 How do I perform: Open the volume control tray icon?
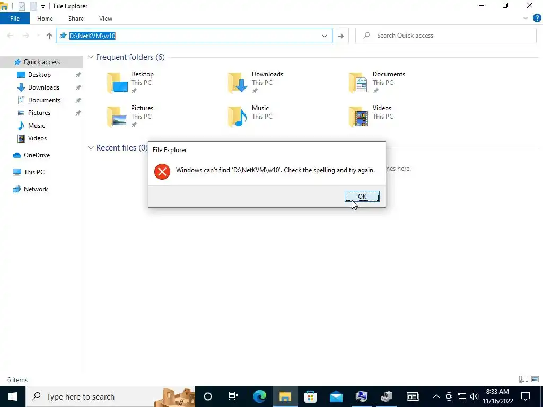click(x=474, y=396)
